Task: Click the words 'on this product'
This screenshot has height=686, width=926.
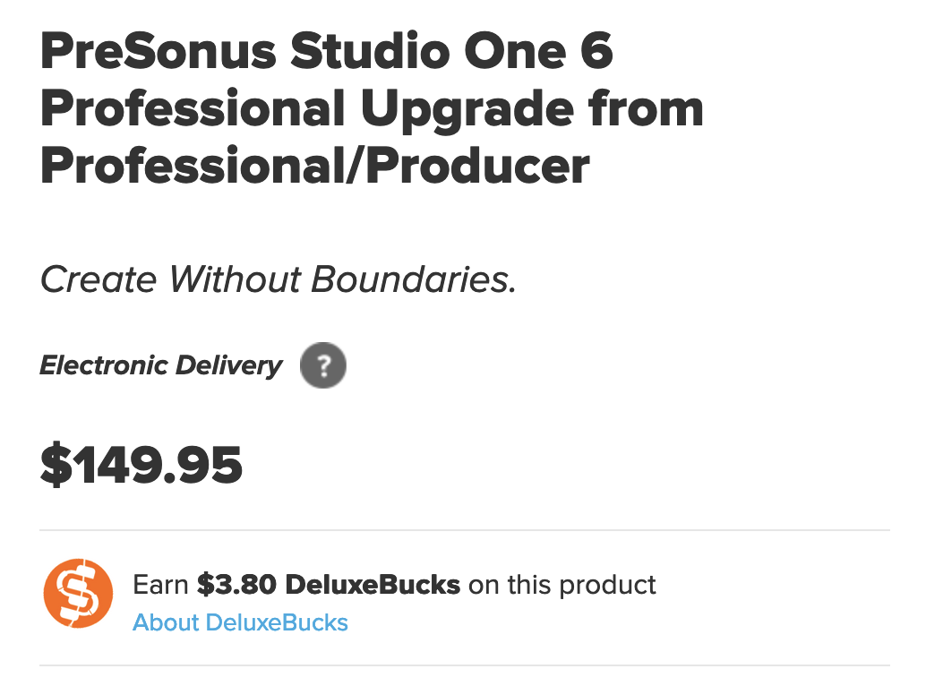Action: tap(562, 586)
